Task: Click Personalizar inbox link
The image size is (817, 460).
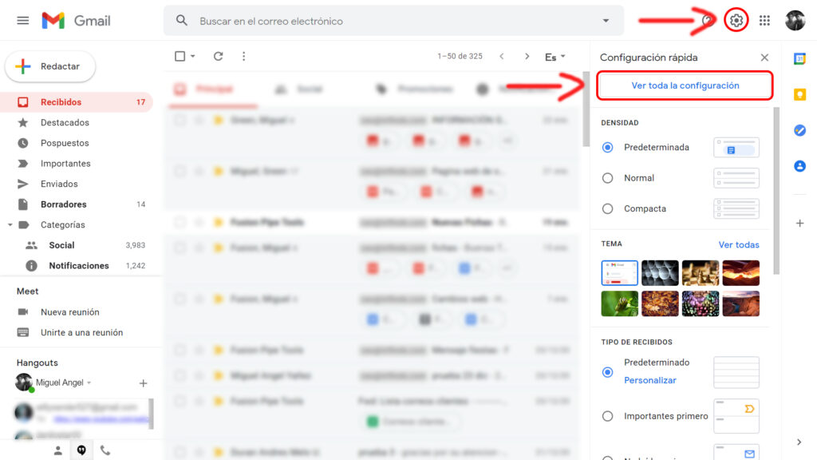Action: pos(649,380)
